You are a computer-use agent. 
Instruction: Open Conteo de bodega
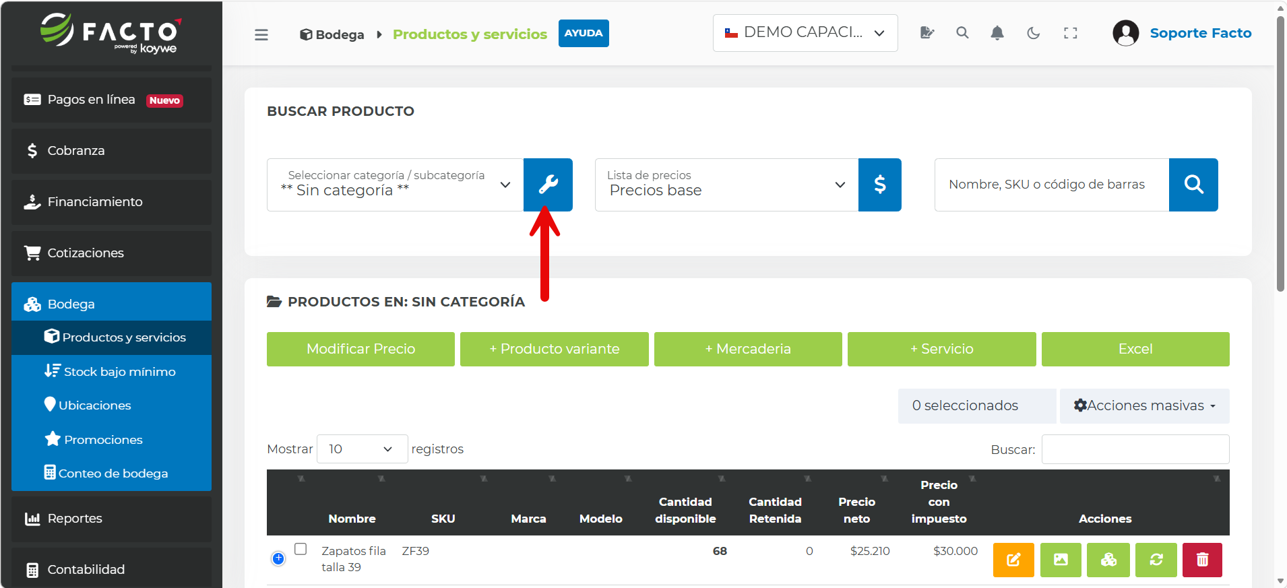pyautogui.click(x=111, y=473)
